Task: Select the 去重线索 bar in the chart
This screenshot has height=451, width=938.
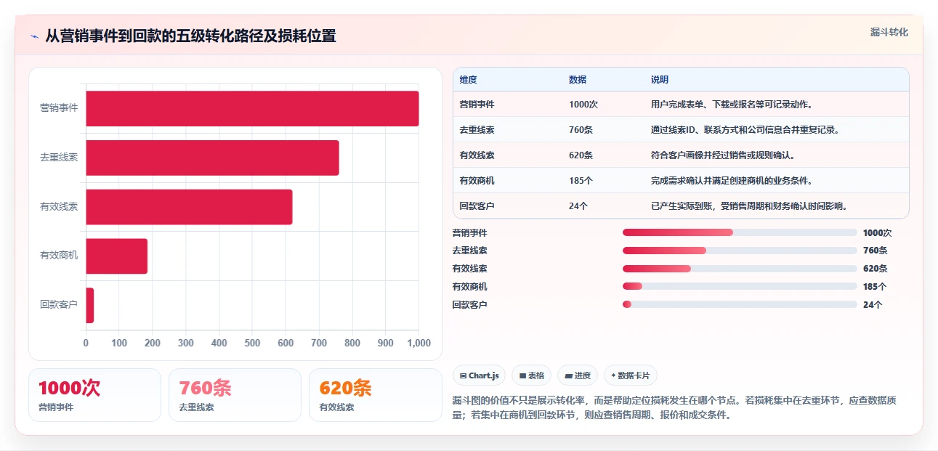Action: tap(212, 158)
